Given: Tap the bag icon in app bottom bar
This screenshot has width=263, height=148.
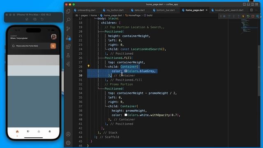Looking at the screenshot, I should (39, 132).
